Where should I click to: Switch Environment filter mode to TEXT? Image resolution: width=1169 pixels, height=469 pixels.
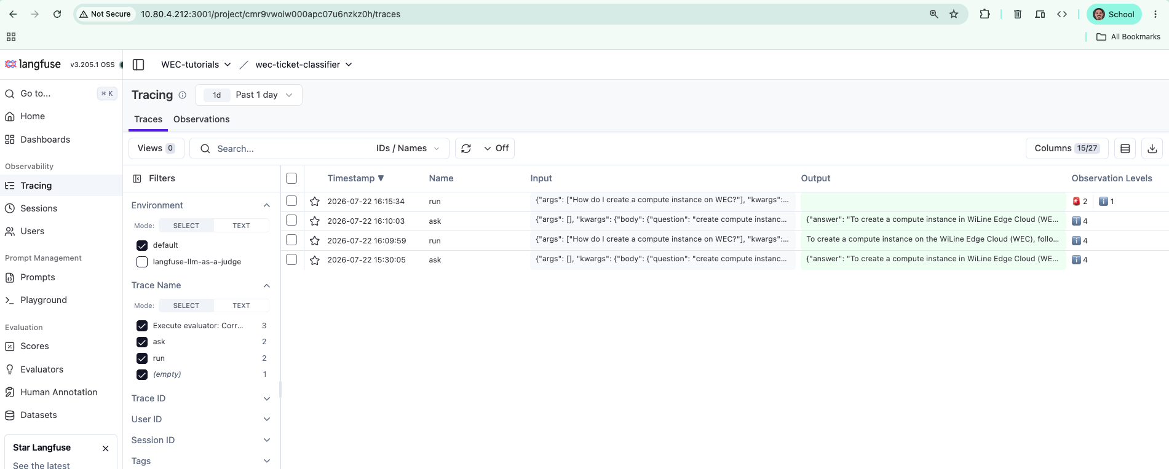(241, 226)
